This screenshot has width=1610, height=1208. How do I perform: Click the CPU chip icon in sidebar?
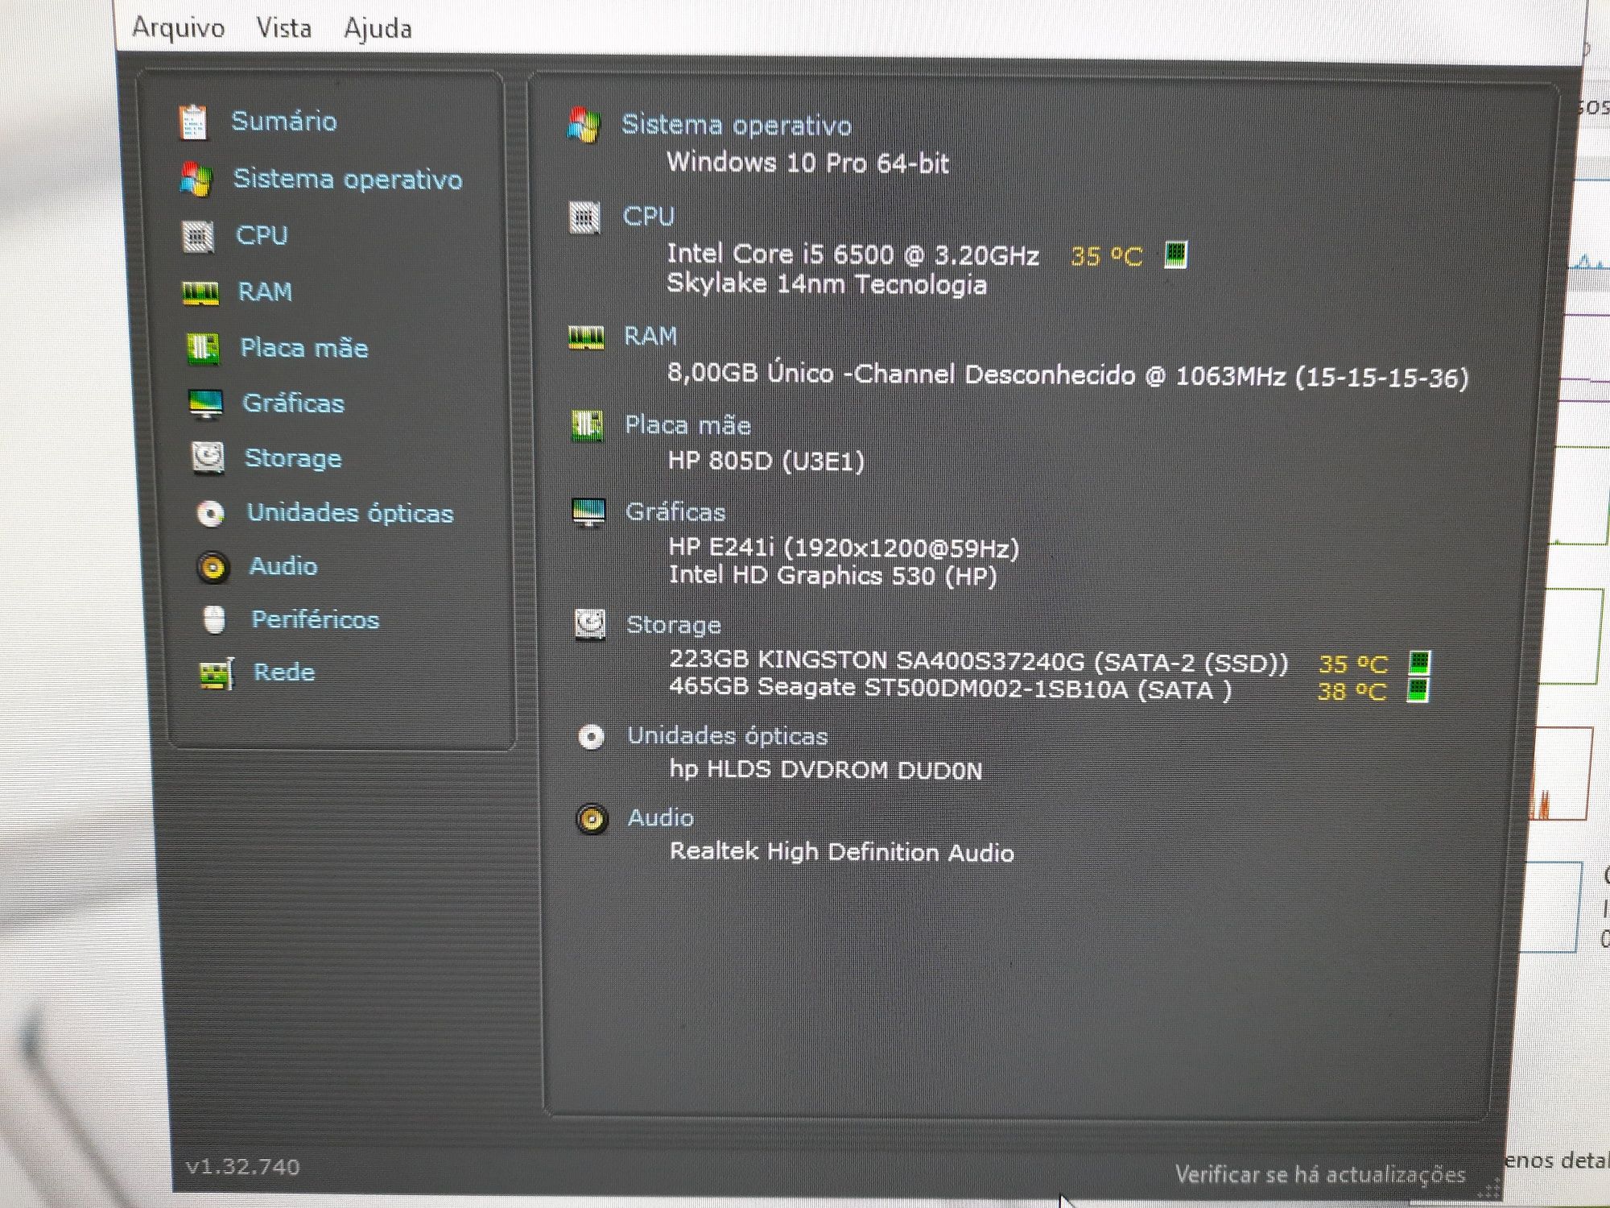pyautogui.click(x=198, y=237)
